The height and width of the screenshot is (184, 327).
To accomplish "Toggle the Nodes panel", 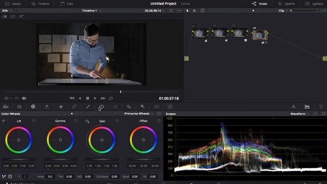I will tap(260, 4).
